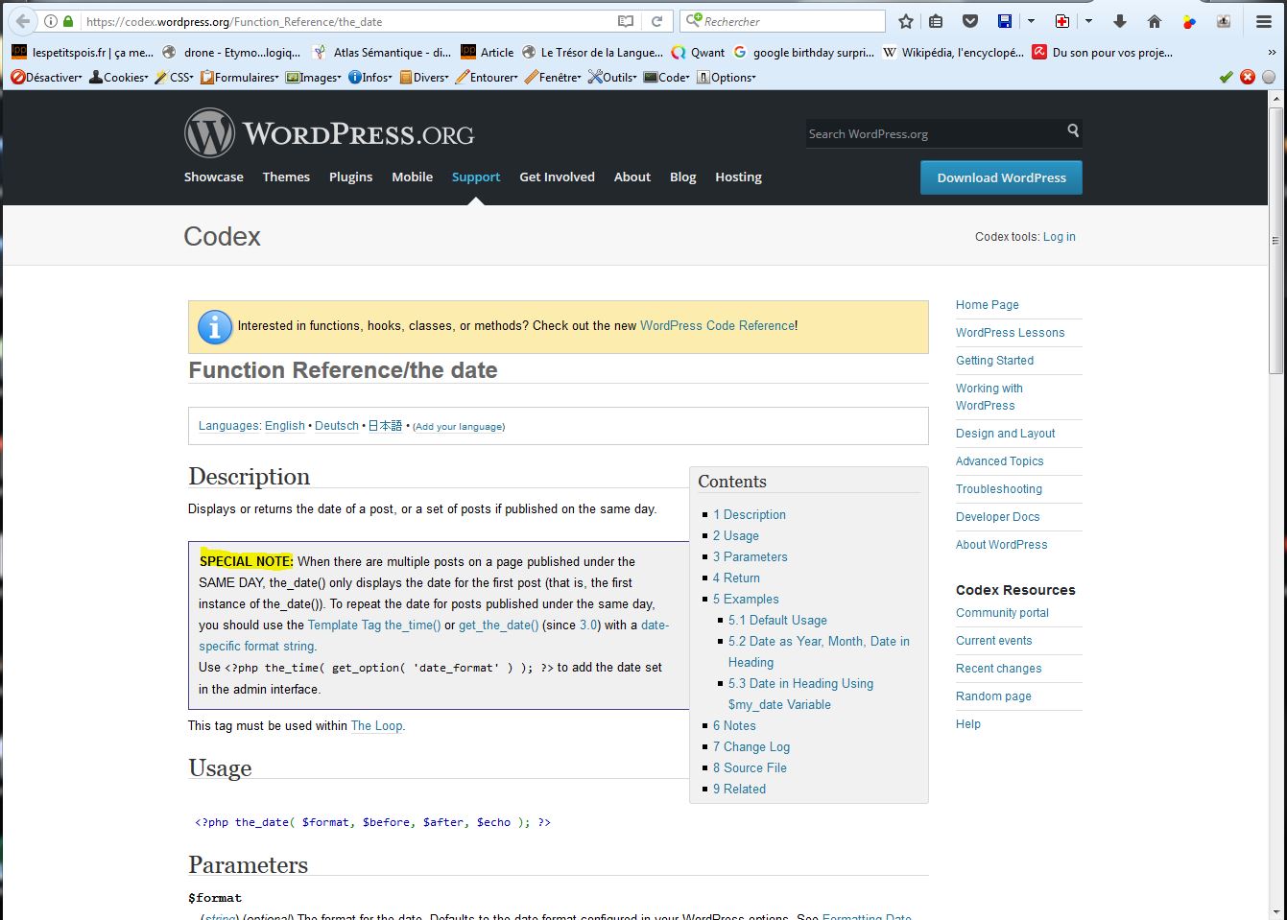Focus the Search WordPress.org input field

pos(931,134)
